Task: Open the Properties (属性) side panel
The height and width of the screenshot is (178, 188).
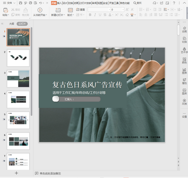Action: 184,81
